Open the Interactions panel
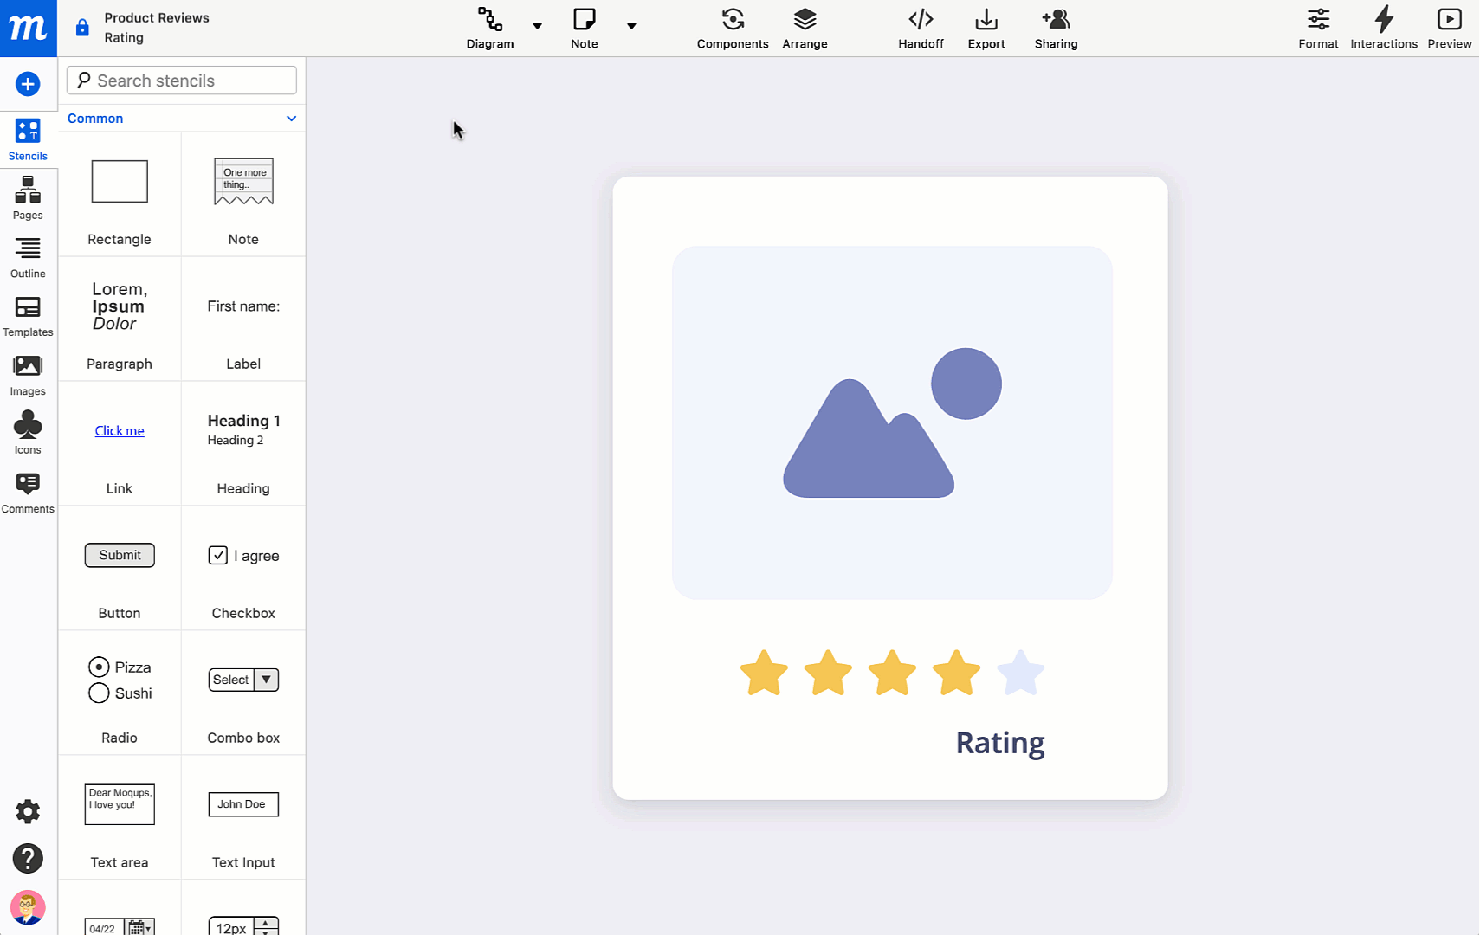 point(1383,28)
